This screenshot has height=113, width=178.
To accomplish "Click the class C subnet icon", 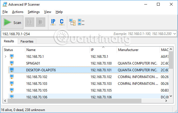I will (x=62, y=22).
